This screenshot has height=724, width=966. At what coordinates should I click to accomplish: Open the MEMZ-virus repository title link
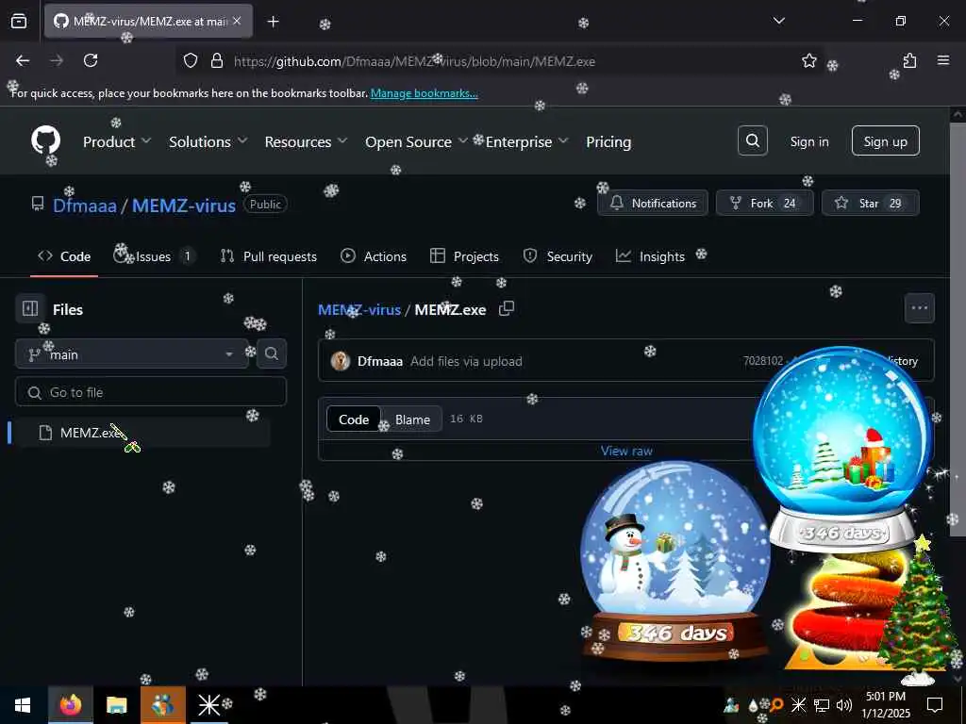tap(184, 205)
